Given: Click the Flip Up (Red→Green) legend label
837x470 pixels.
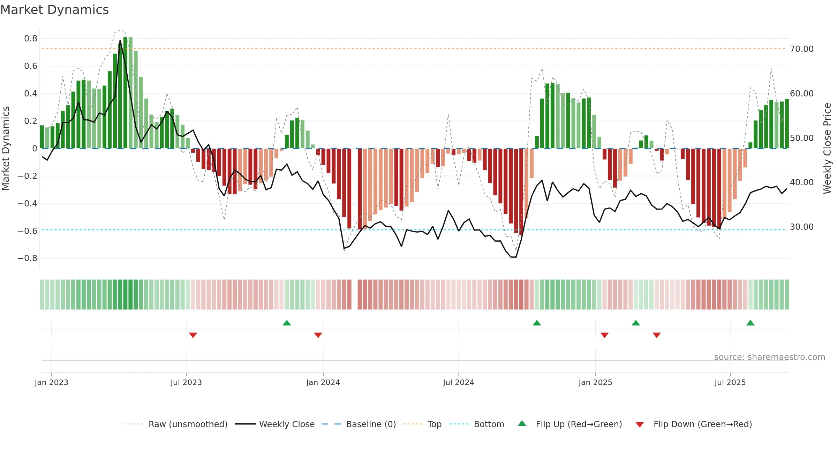Looking at the screenshot, I should click(579, 424).
